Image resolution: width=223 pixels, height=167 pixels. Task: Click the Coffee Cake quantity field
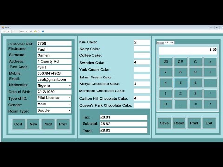(x=142, y=55)
